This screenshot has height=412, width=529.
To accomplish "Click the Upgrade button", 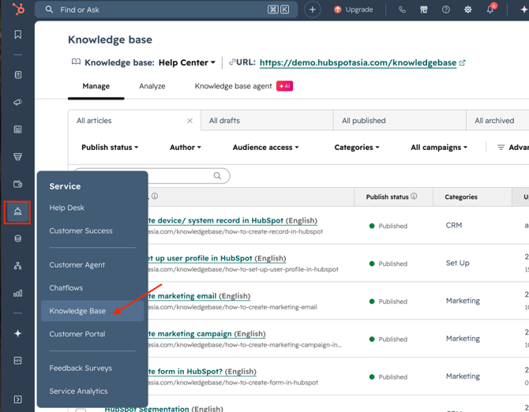I will point(353,9).
